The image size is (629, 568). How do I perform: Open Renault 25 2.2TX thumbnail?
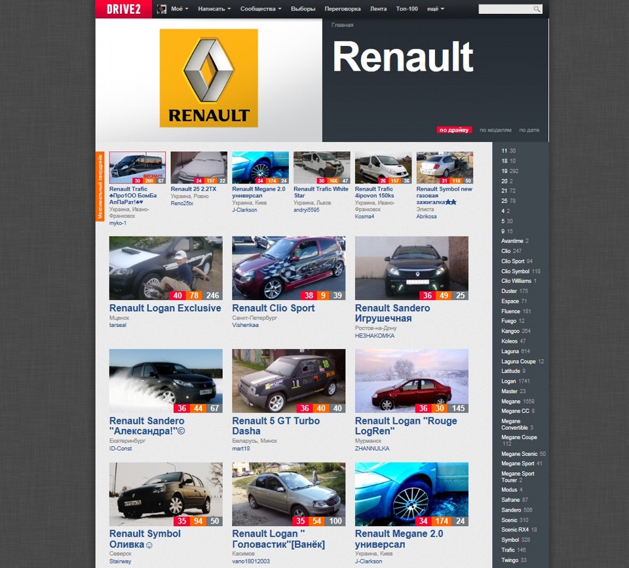coord(199,168)
